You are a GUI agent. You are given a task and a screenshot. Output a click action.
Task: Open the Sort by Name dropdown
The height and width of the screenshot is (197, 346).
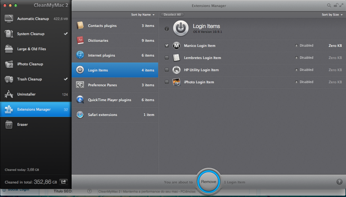click(143, 15)
